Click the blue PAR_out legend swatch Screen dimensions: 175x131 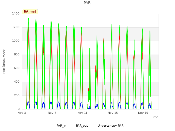click(x=72, y=126)
